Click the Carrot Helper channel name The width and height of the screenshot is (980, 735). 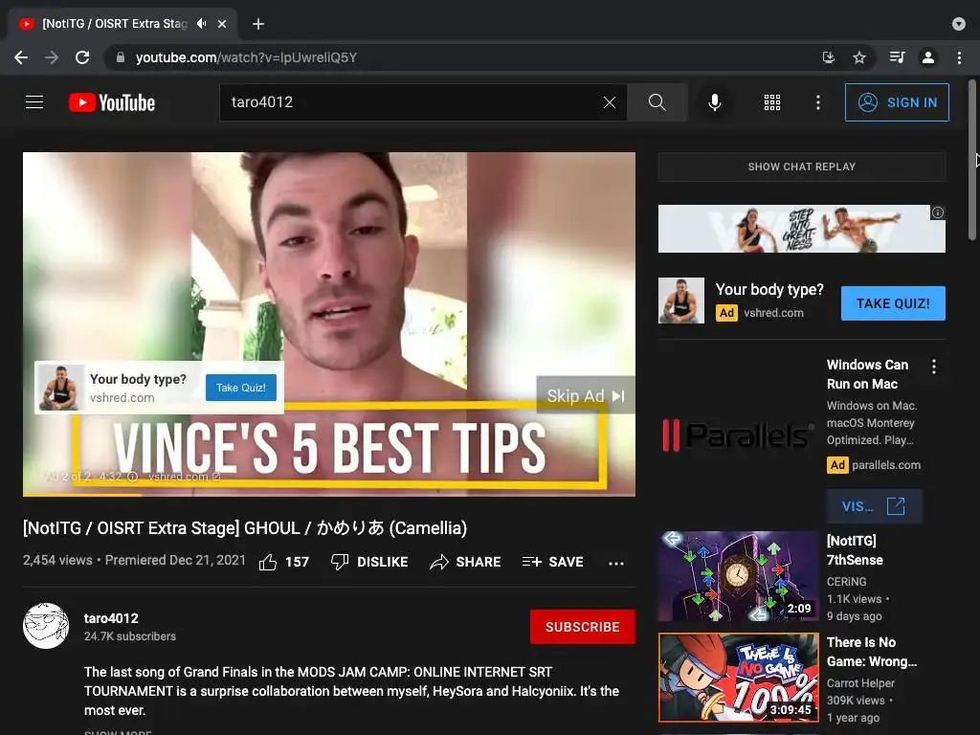coord(860,683)
